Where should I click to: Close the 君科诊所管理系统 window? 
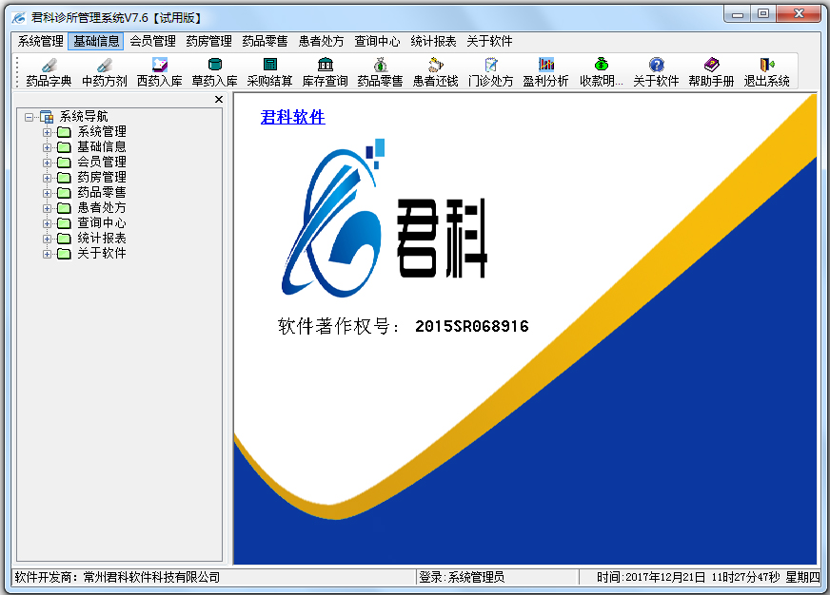(x=799, y=14)
